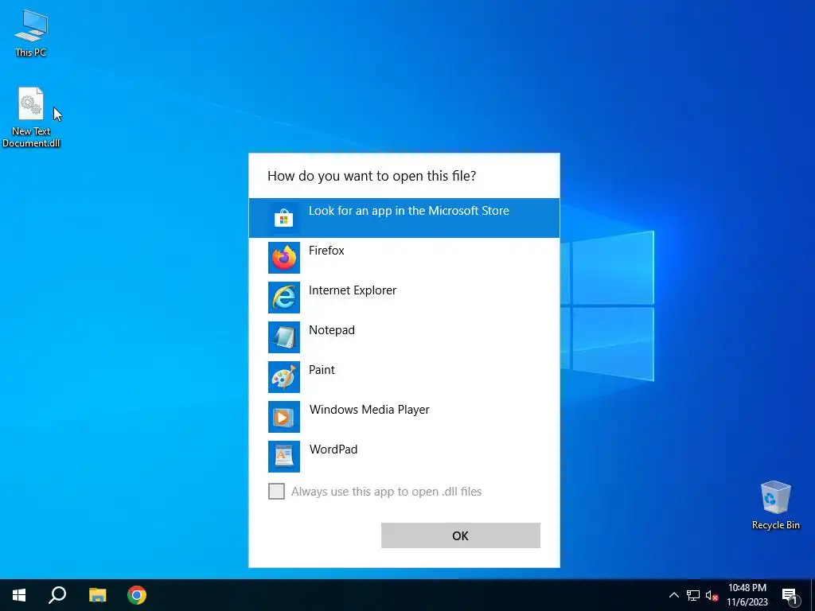Check Always use this app for .dll files

pos(276,491)
